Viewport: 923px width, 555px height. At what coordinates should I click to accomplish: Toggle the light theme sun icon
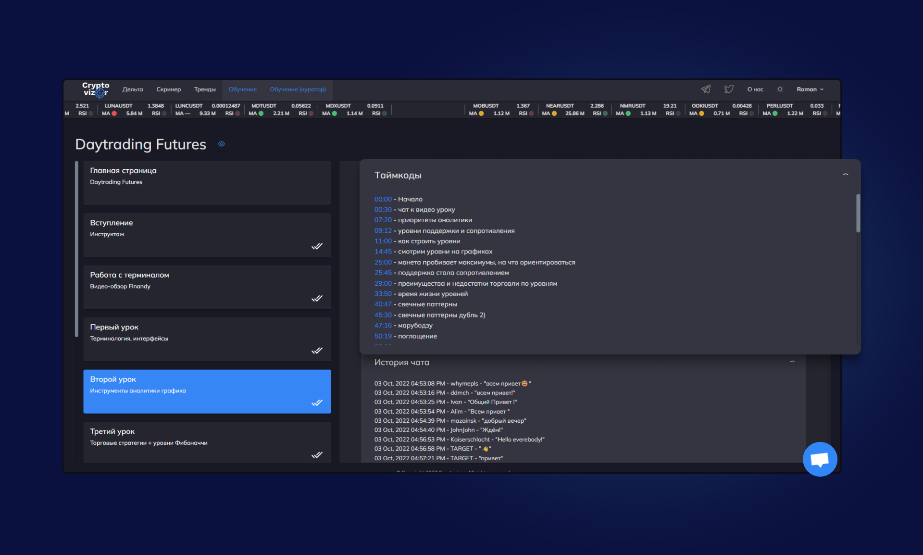(x=780, y=89)
